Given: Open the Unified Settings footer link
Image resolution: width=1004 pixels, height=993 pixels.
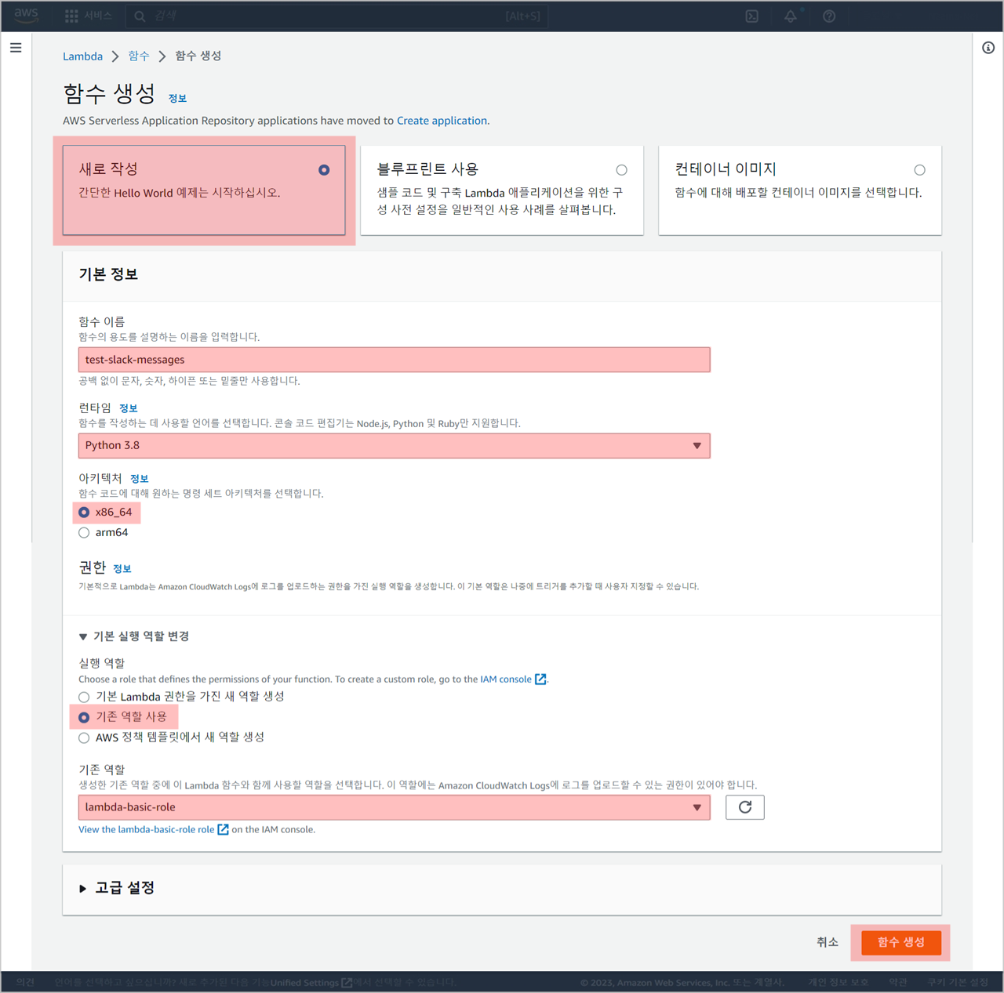Looking at the screenshot, I should 311,982.
